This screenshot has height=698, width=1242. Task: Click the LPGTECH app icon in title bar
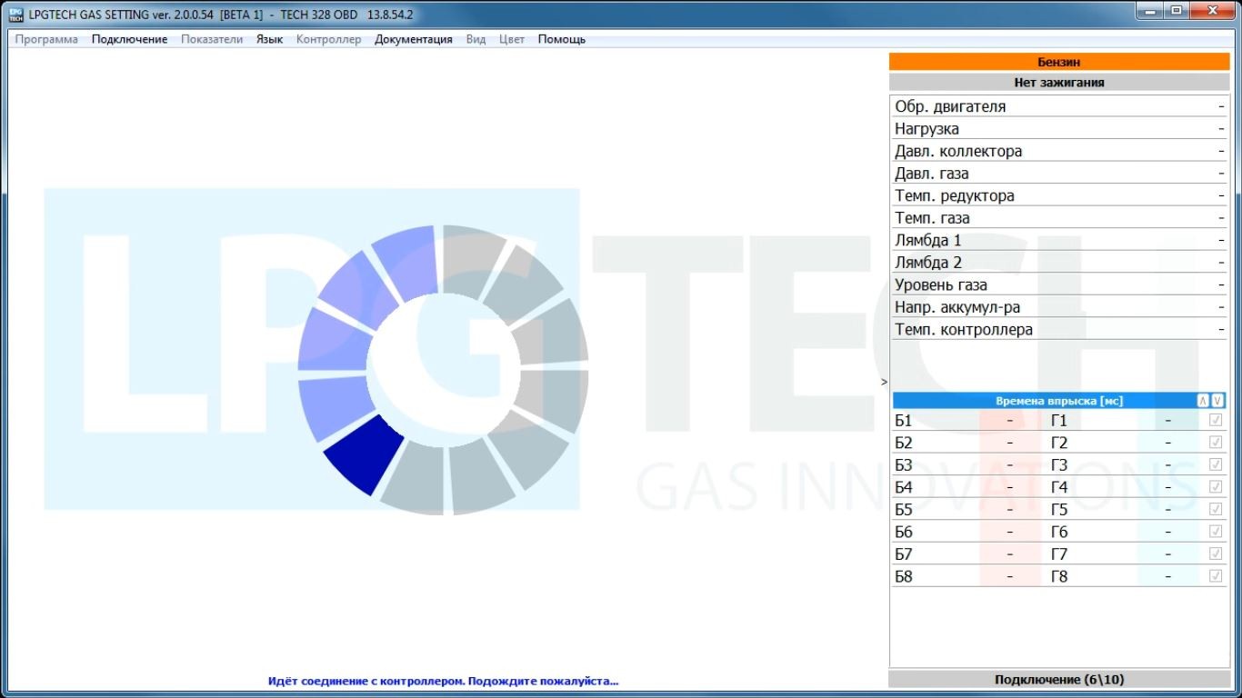(x=15, y=15)
